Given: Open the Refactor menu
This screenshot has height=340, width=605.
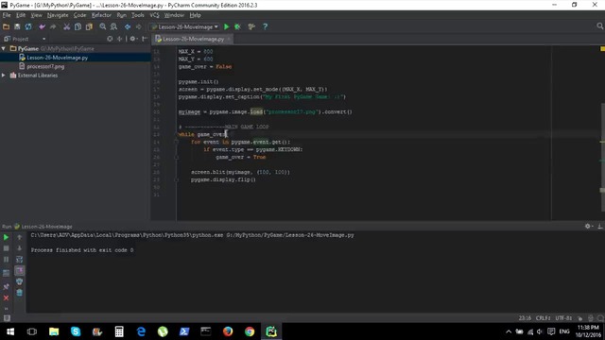Looking at the screenshot, I should tap(101, 15).
